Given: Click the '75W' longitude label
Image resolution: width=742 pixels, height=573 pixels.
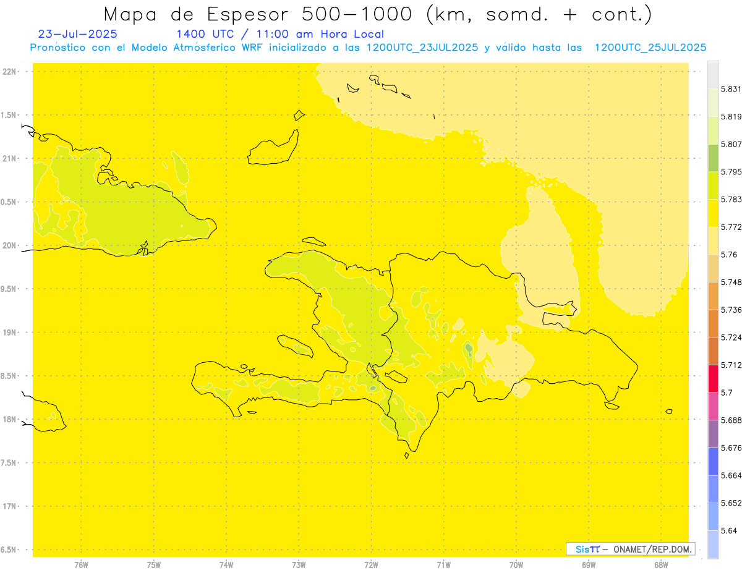Looking at the screenshot, I should 153,565.
